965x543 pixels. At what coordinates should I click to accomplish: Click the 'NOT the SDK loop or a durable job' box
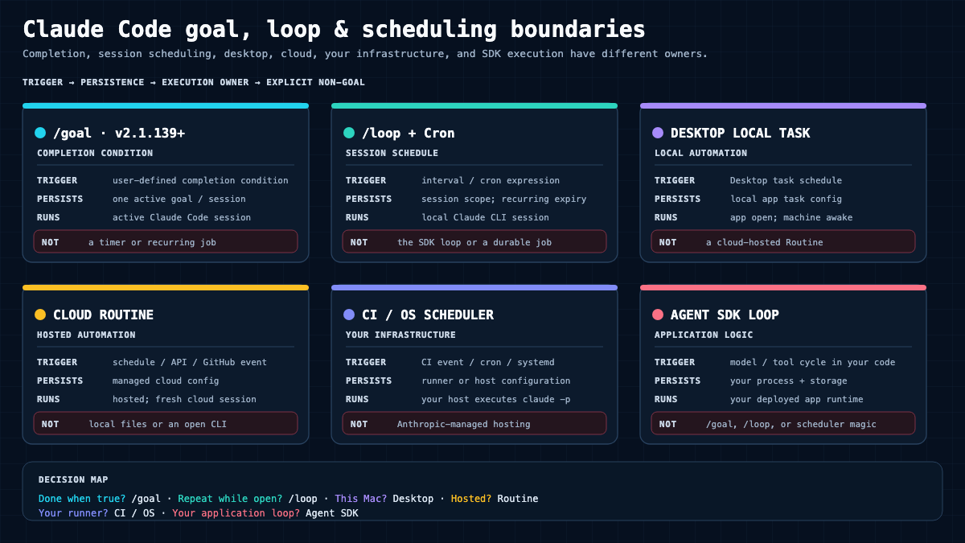pos(474,242)
